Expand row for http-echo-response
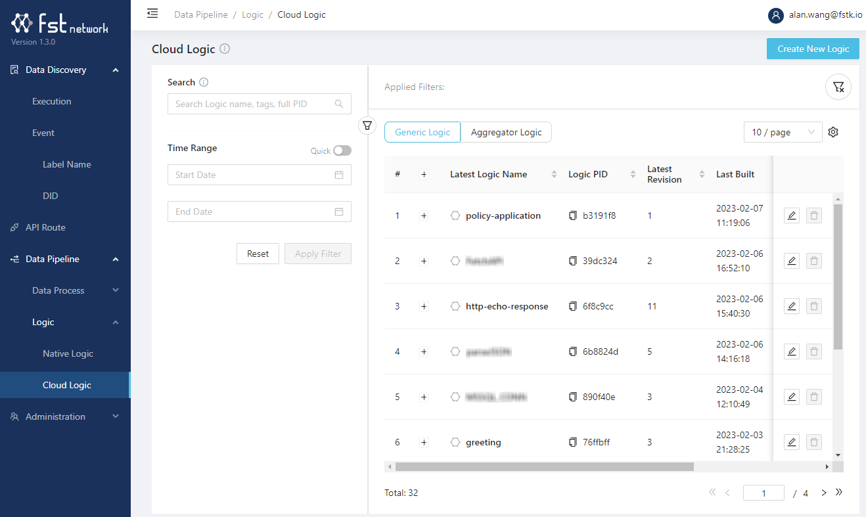 coord(424,306)
